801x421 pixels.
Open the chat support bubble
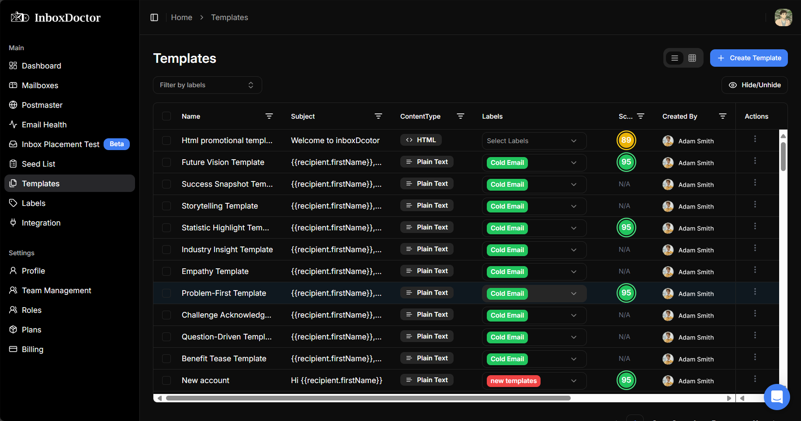777,397
